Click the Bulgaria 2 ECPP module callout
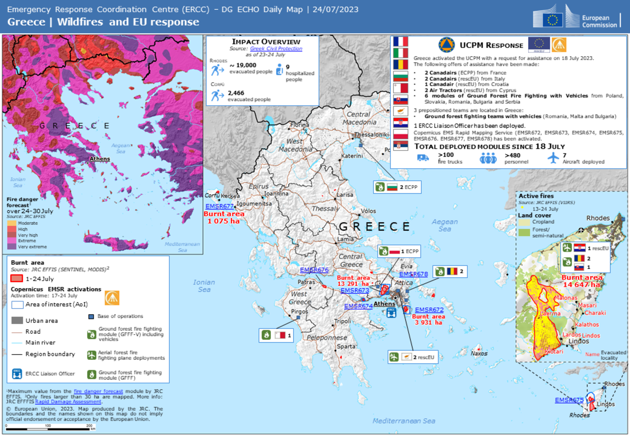Image resolution: width=630 pixels, height=436 pixels. click(x=397, y=187)
